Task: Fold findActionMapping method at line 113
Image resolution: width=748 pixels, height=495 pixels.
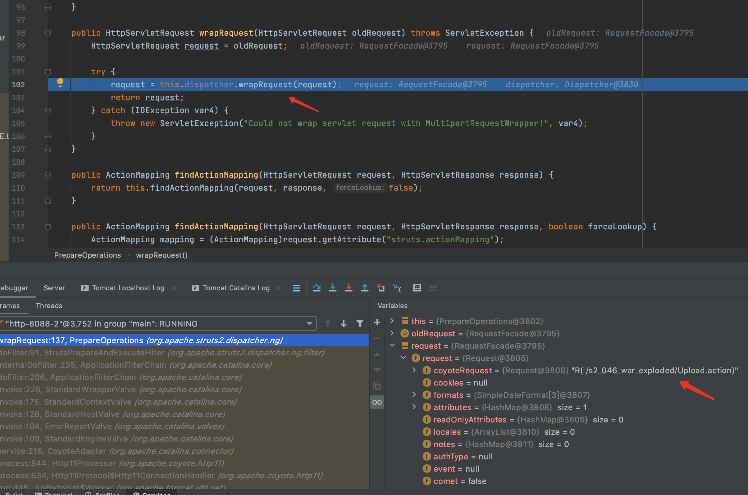Action: point(48,227)
